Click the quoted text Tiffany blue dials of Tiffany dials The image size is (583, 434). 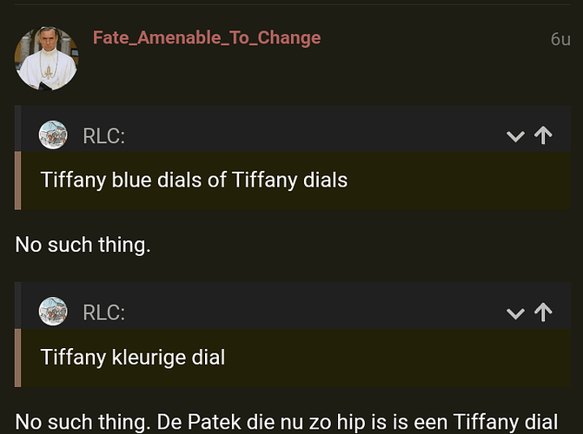(x=194, y=181)
